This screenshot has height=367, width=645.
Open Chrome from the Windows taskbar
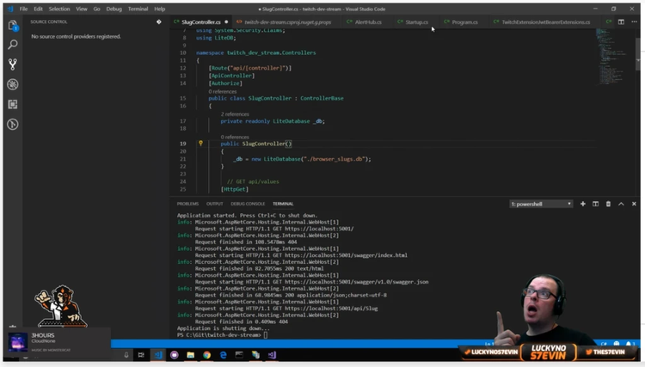207,354
